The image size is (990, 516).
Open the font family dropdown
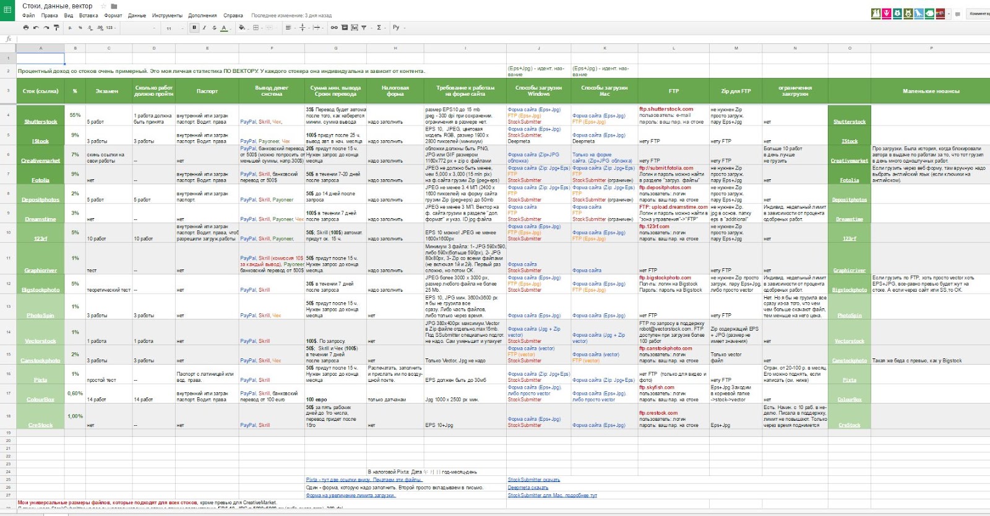[139, 28]
